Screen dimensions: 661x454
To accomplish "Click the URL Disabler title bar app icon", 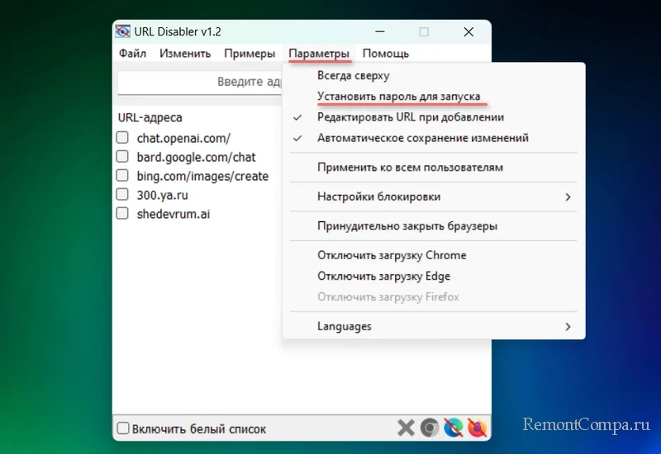I will tap(123, 32).
